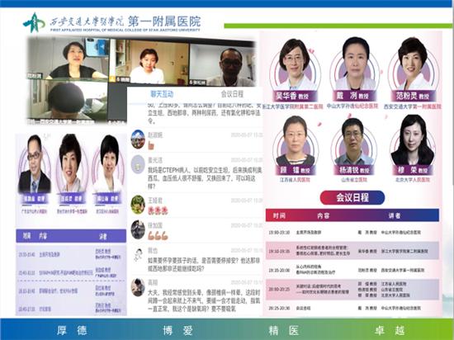Click the green avatar beside the red flowers message

[x=138, y=205]
